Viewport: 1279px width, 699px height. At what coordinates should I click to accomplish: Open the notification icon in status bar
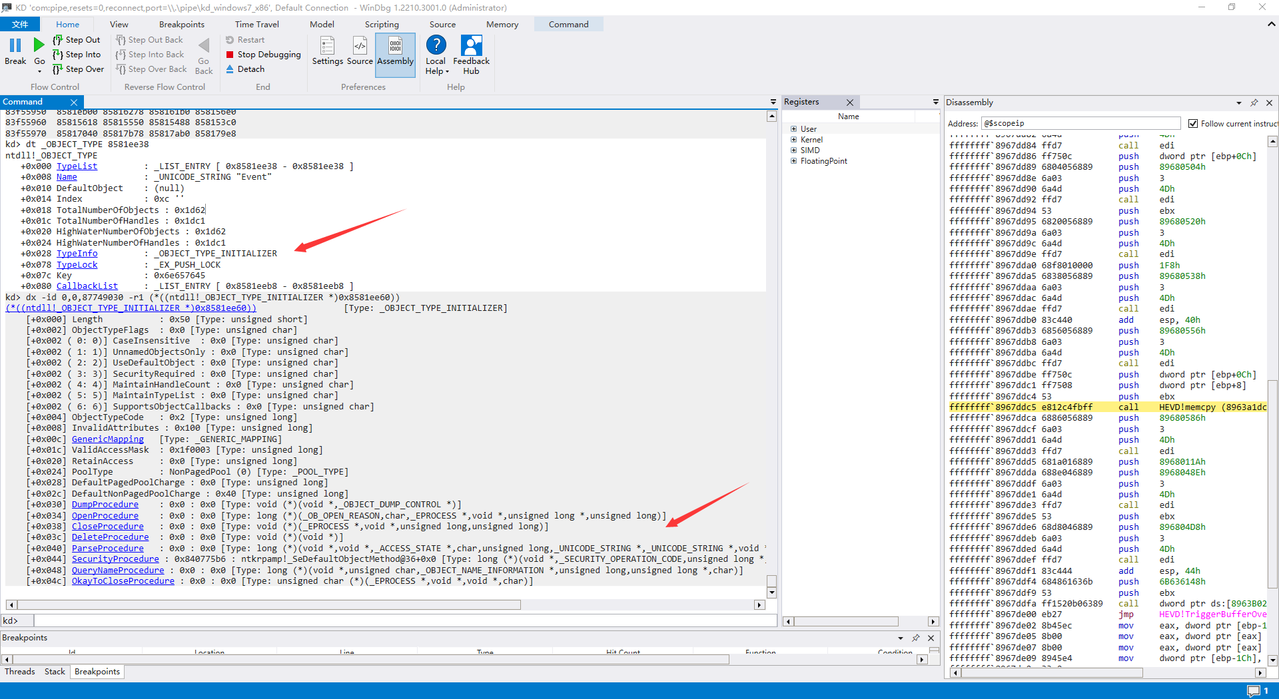[1254, 691]
